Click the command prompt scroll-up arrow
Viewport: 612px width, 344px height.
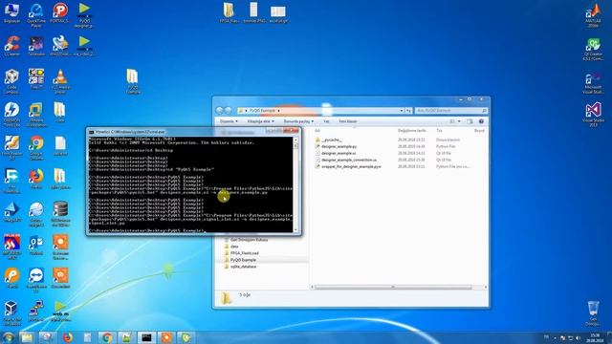[x=295, y=140]
